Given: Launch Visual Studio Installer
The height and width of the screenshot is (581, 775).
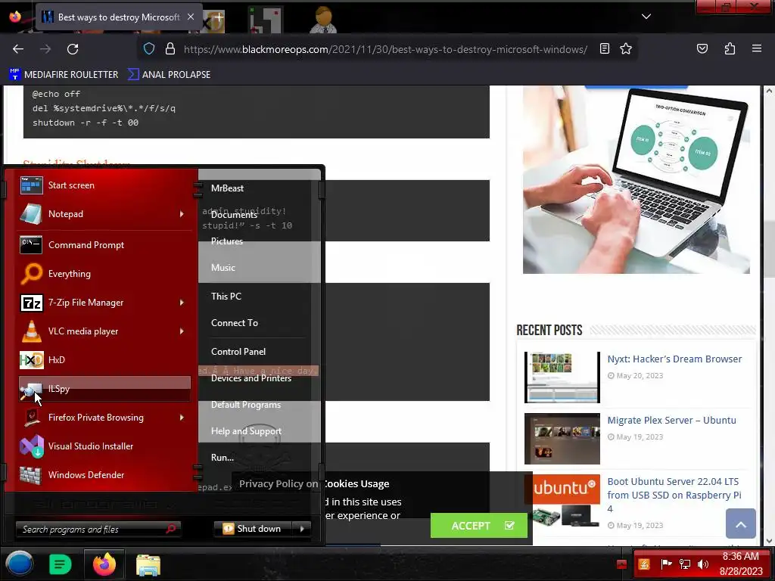Looking at the screenshot, I should coord(104,446).
